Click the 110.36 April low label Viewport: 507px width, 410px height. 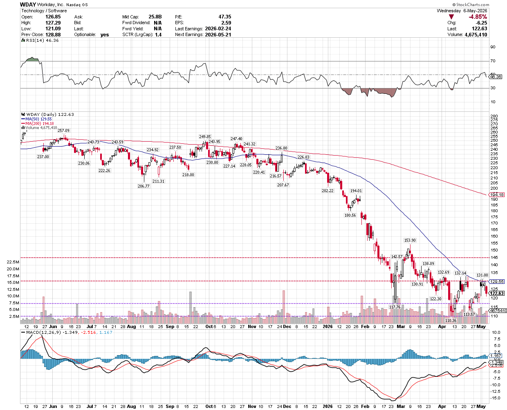coord(450,321)
